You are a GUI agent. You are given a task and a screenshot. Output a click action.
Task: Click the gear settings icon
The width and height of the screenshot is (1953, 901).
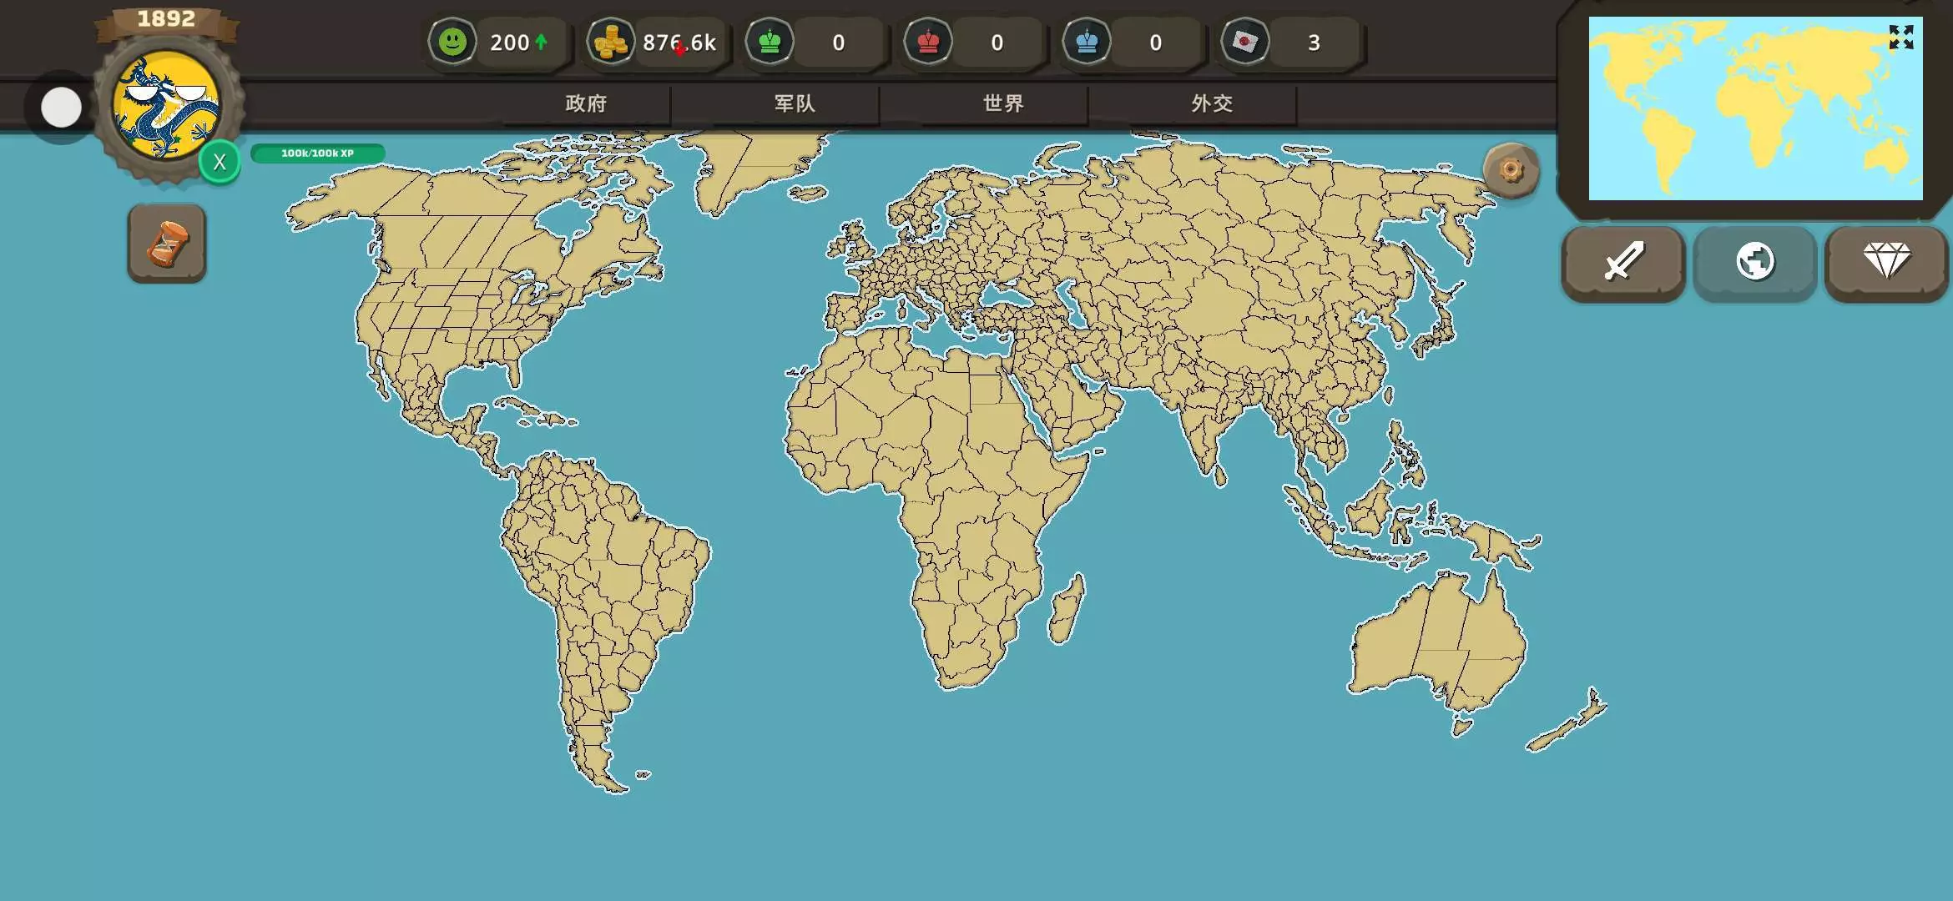coord(1511,171)
